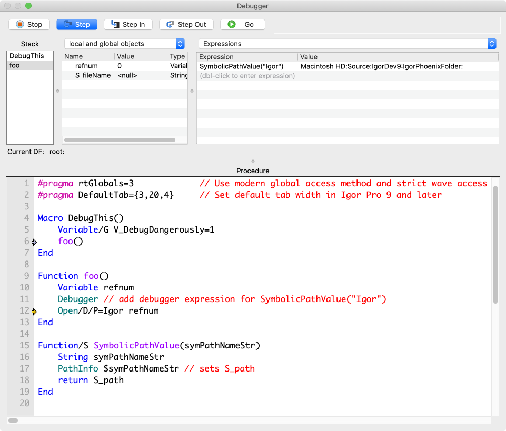Click the Step In button
The height and width of the screenshot is (431, 506).
tap(128, 25)
